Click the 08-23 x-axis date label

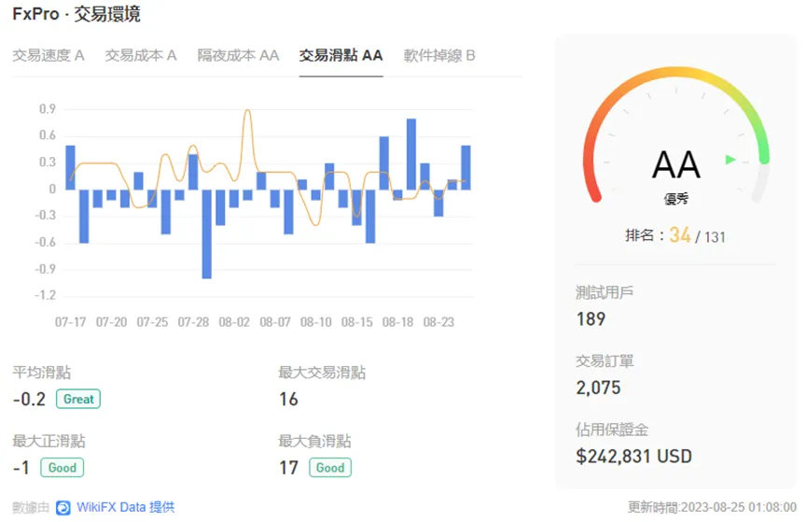pos(438,322)
